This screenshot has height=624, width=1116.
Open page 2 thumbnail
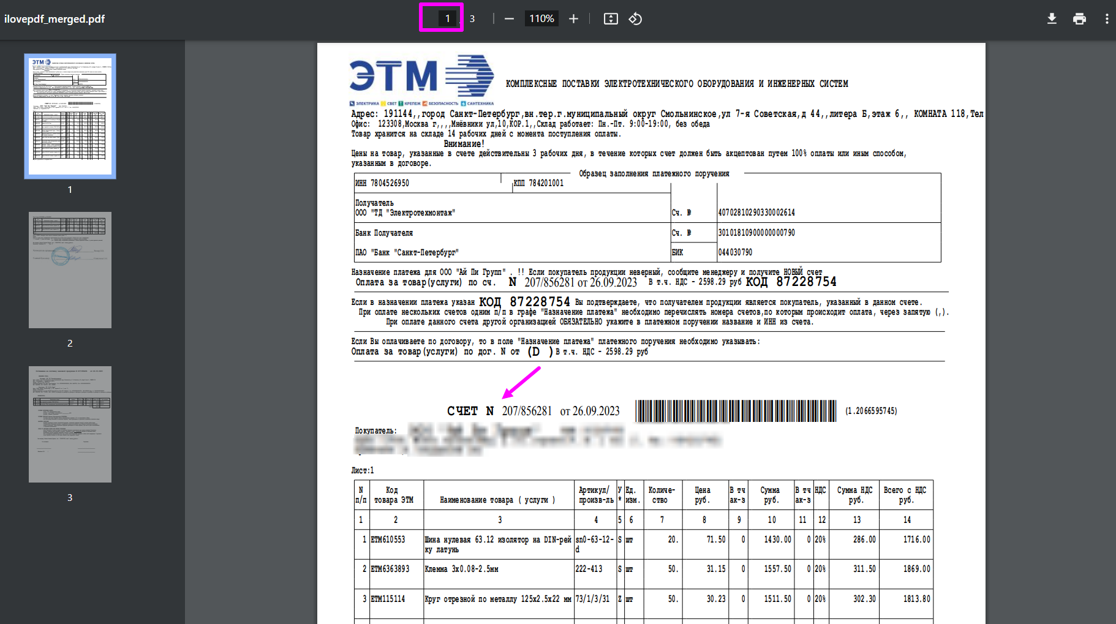coord(70,270)
